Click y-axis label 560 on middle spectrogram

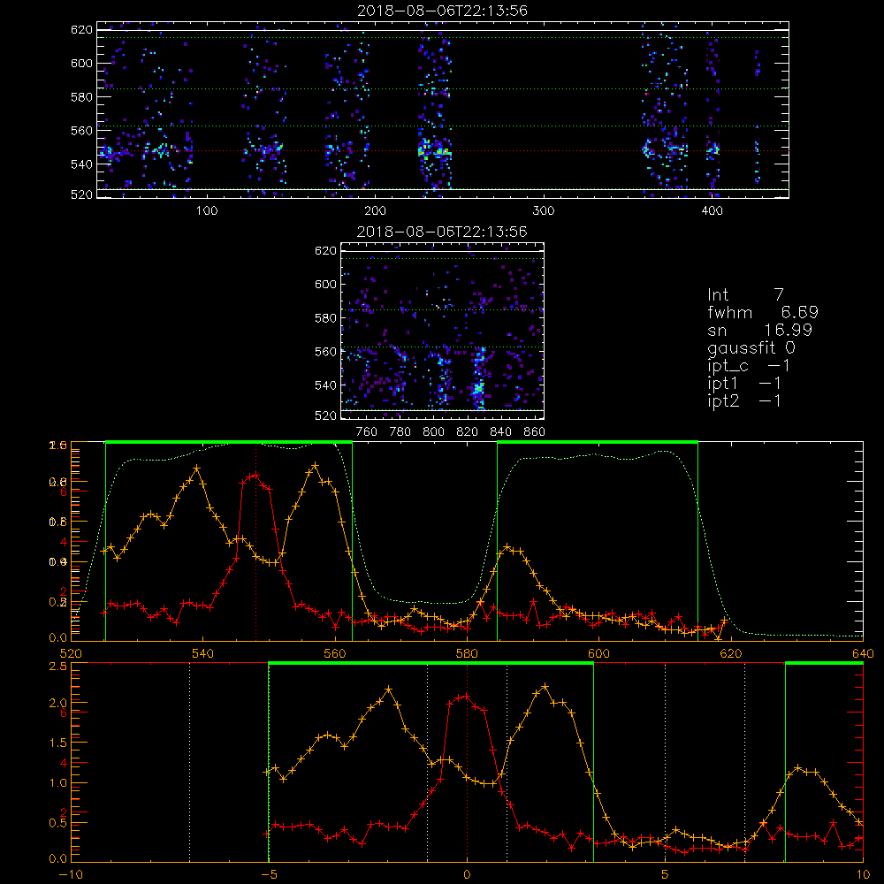click(326, 352)
